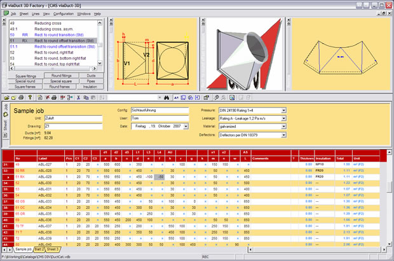394x261 pixels.
Task: Click the copy icon beside the scissors
Action: [86, 97]
